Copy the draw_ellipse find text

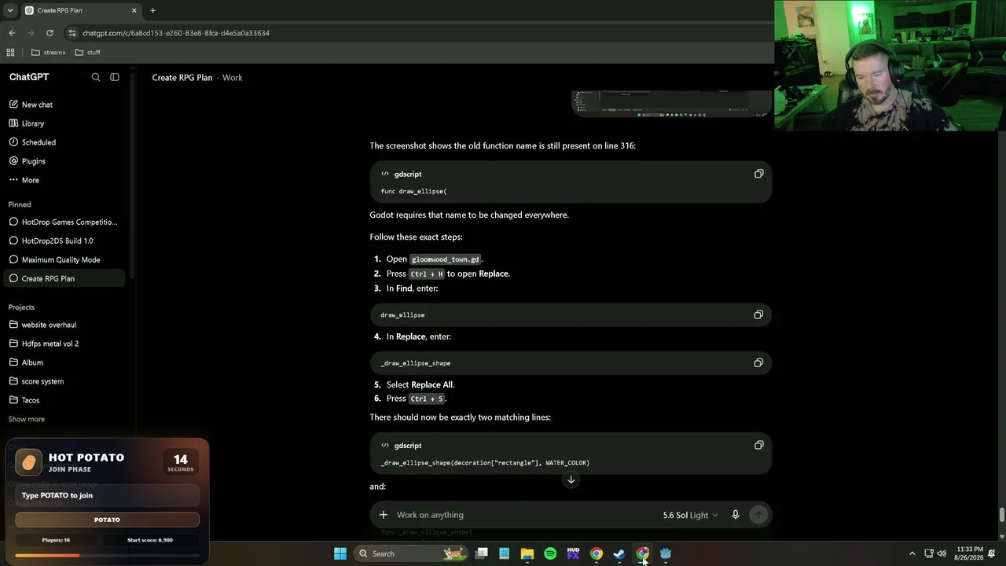tap(758, 314)
